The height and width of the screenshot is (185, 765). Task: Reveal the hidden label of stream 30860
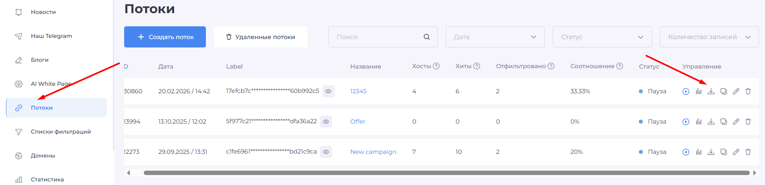pos(328,91)
